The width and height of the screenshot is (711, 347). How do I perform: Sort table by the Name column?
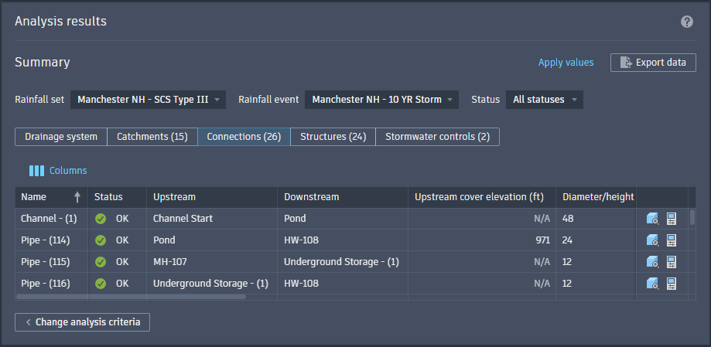51,197
